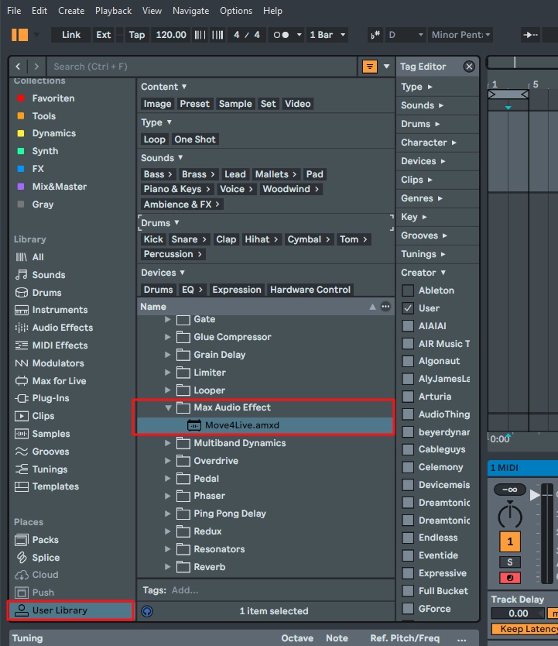Screen dimensions: 558x646
Task: Check the Ableton creator checkbox
Action: (407, 290)
